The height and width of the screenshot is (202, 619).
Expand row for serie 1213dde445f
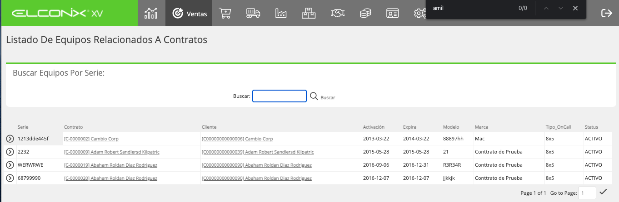click(x=10, y=139)
